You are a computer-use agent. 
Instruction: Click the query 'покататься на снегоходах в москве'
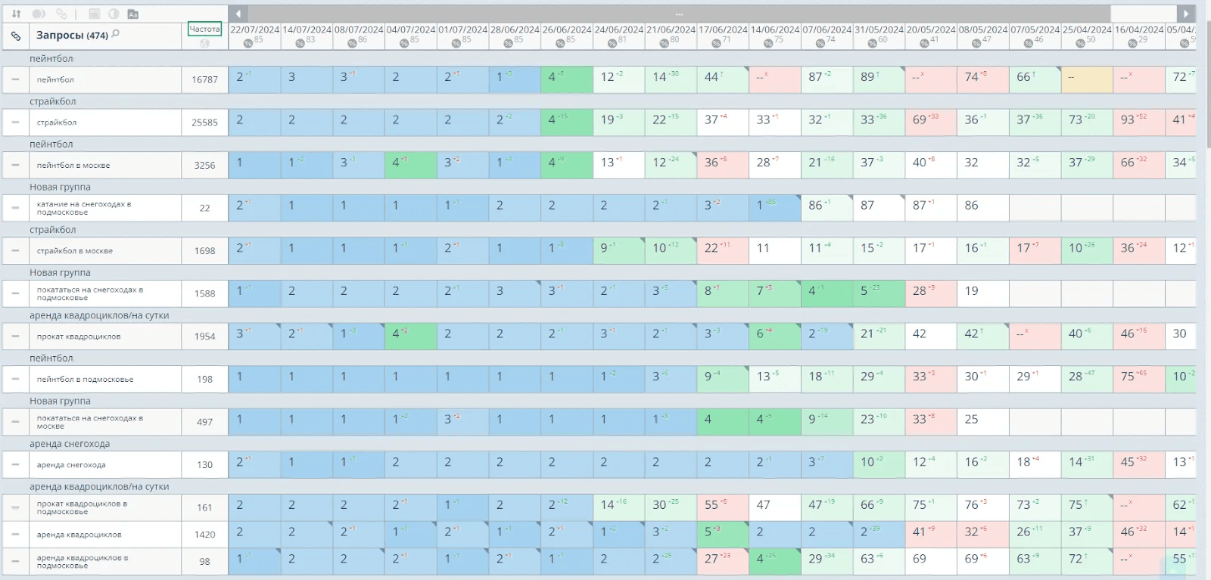(90, 422)
